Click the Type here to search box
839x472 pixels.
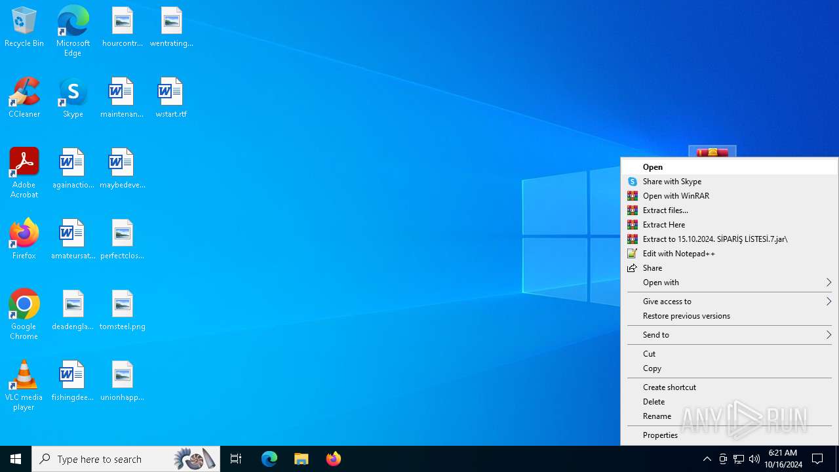point(126,459)
